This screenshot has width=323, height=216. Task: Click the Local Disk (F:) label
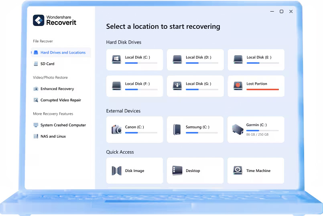[137, 84]
